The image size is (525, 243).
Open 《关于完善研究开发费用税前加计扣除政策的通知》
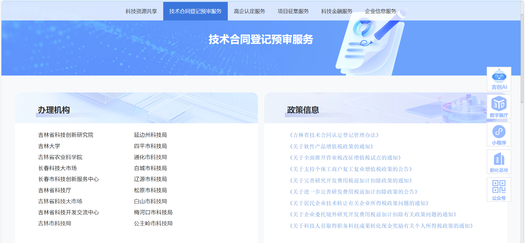coord(351,181)
